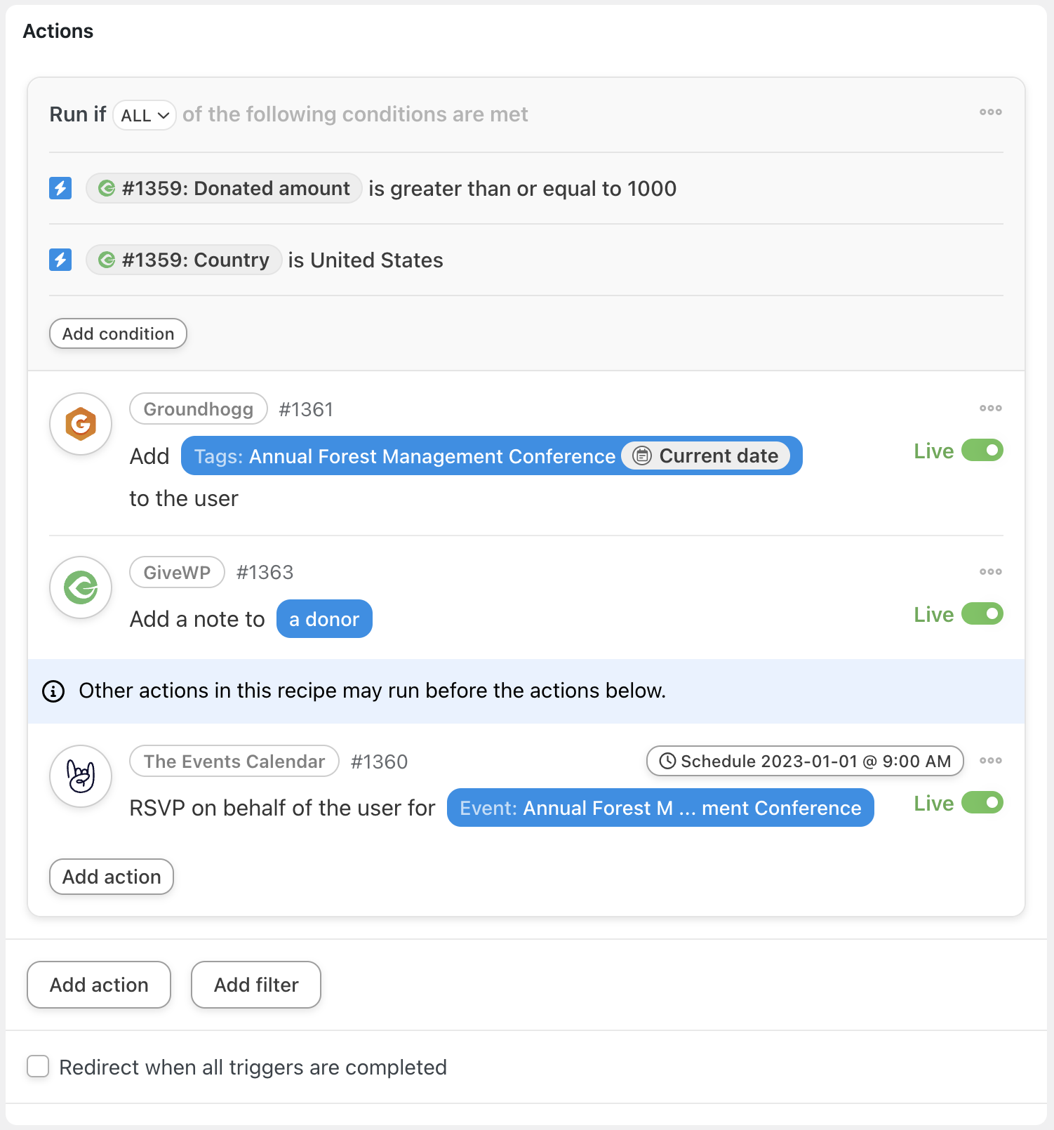Click the Add filter button
This screenshot has height=1130, width=1054.
click(256, 985)
